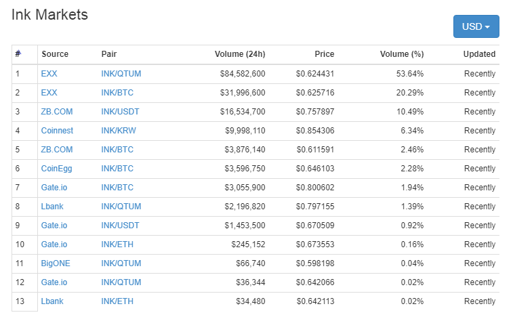Open INK/BTC pair in row 5

tap(117, 150)
